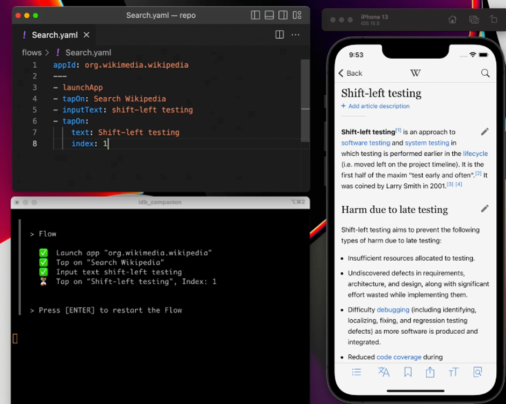Click line number 6 in the gutter
Image resolution: width=506 pixels, height=404 pixels.
tap(34, 121)
